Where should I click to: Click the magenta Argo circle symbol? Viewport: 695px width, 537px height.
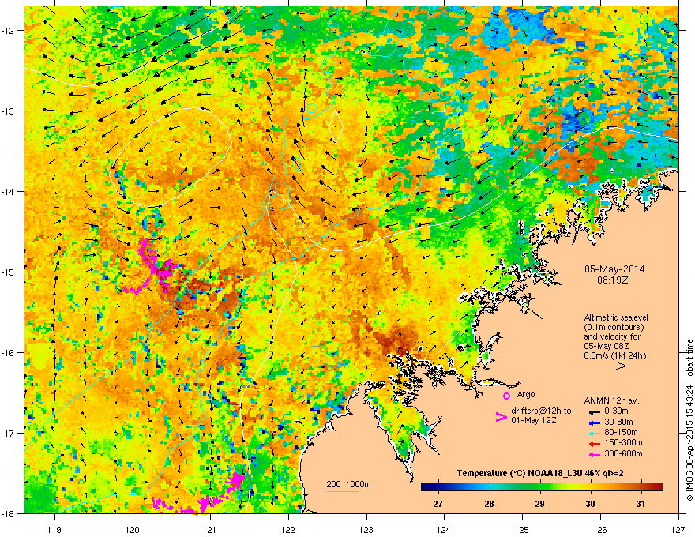tap(506, 396)
